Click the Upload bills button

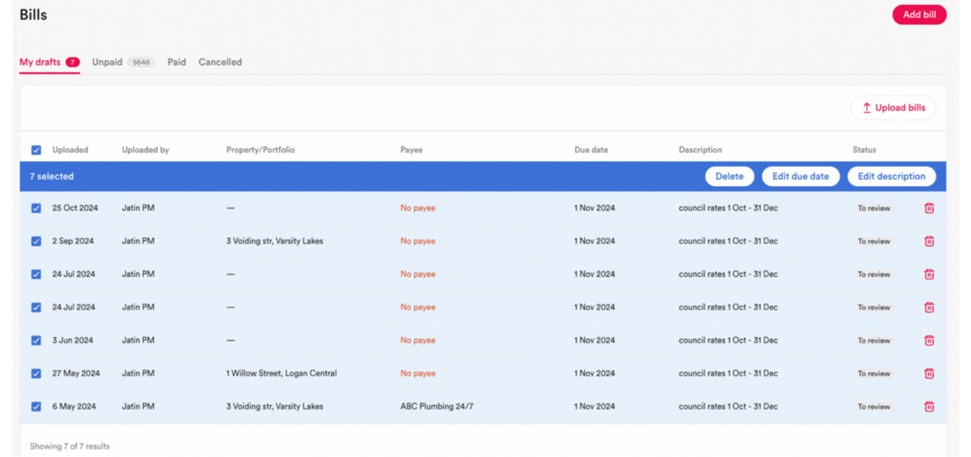[893, 108]
